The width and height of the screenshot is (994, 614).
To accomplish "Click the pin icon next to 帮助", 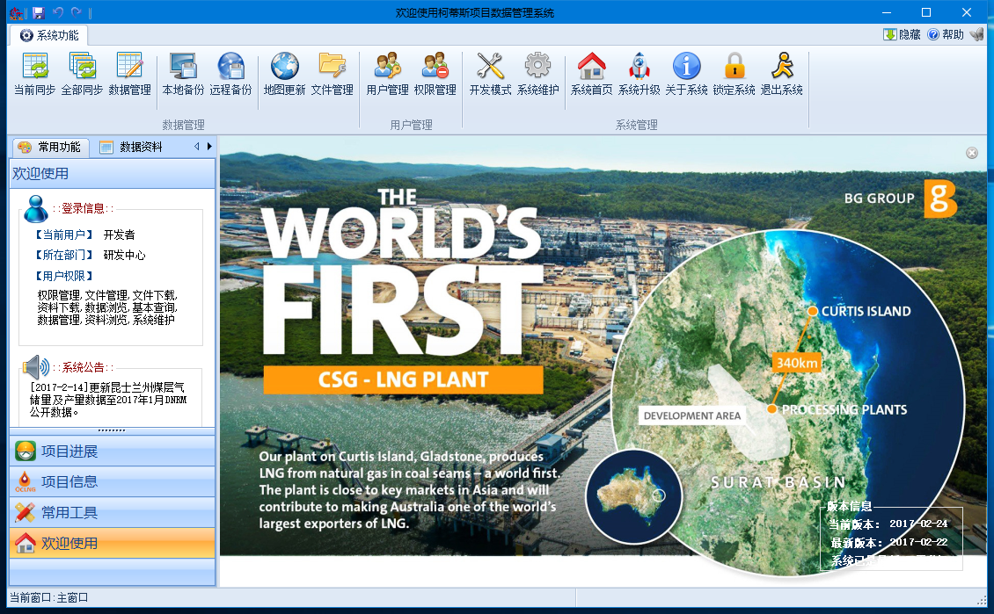I will click(x=977, y=34).
